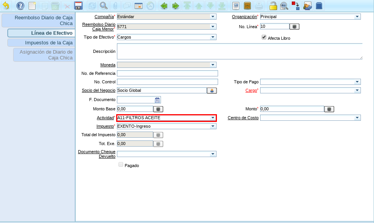Open the Chat speech bubbles icon

coord(127,5)
